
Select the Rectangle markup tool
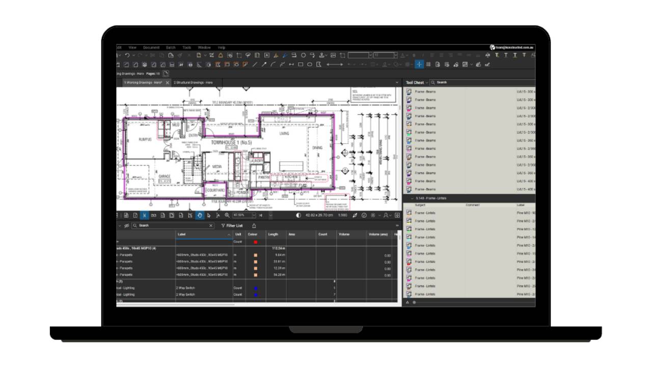[301, 64]
